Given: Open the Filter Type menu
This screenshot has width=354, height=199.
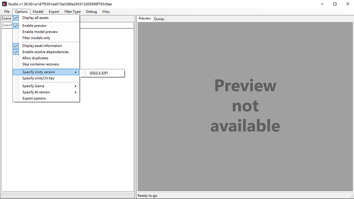Looking at the screenshot, I should pyautogui.click(x=73, y=12).
